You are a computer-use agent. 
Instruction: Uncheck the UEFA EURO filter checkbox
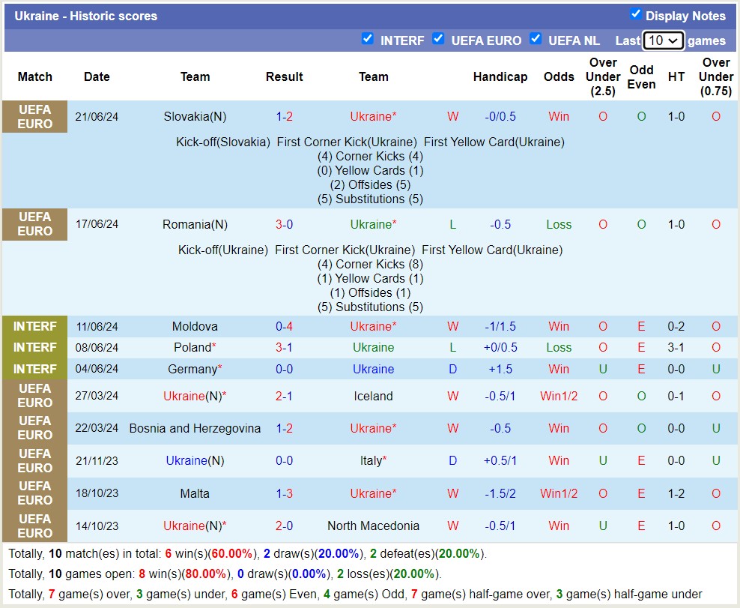coord(438,39)
